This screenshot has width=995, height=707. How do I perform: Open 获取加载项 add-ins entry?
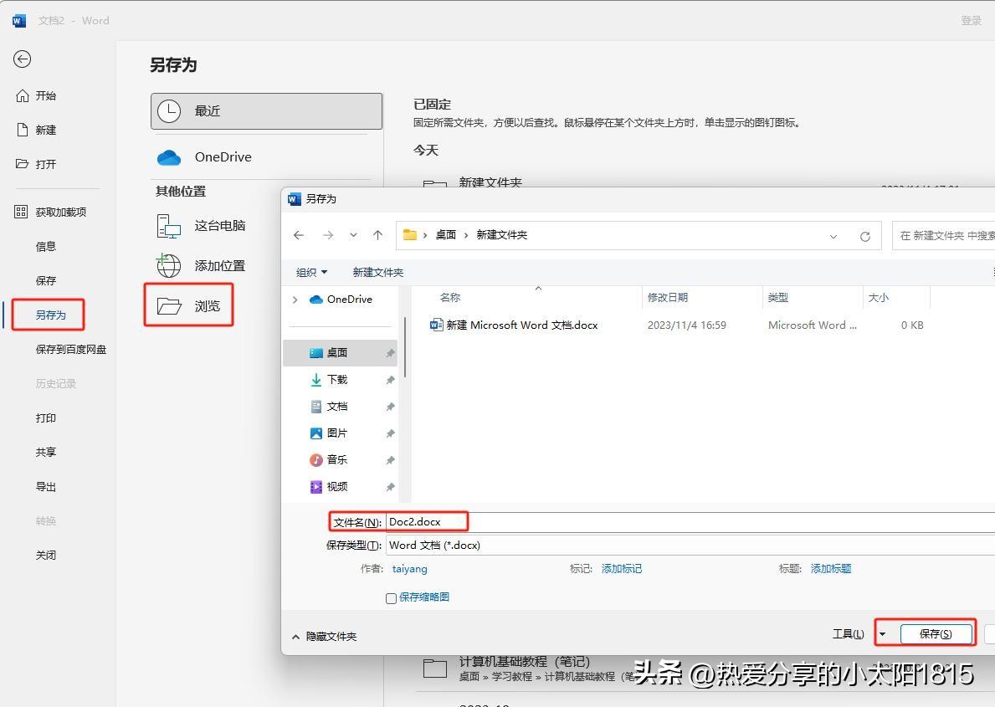(x=51, y=212)
